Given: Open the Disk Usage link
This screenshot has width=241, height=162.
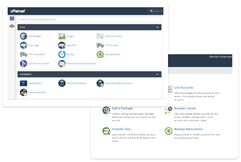Looking at the screenshot, I should [x=34, y=45].
